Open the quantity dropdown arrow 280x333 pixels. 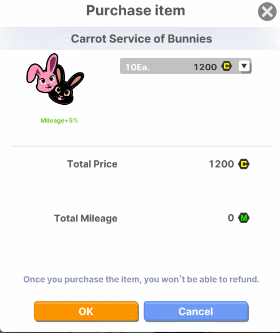pyautogui.click(x=244, y=66)
